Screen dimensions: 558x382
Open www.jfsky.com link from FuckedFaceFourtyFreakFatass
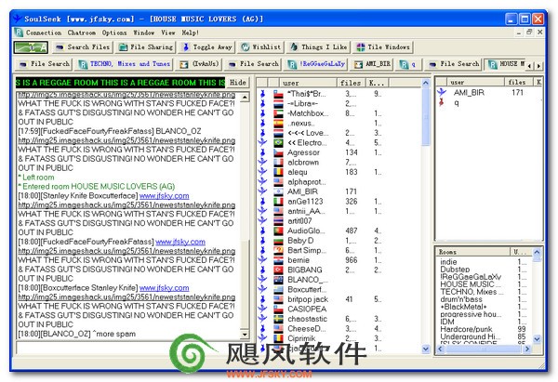180,242
